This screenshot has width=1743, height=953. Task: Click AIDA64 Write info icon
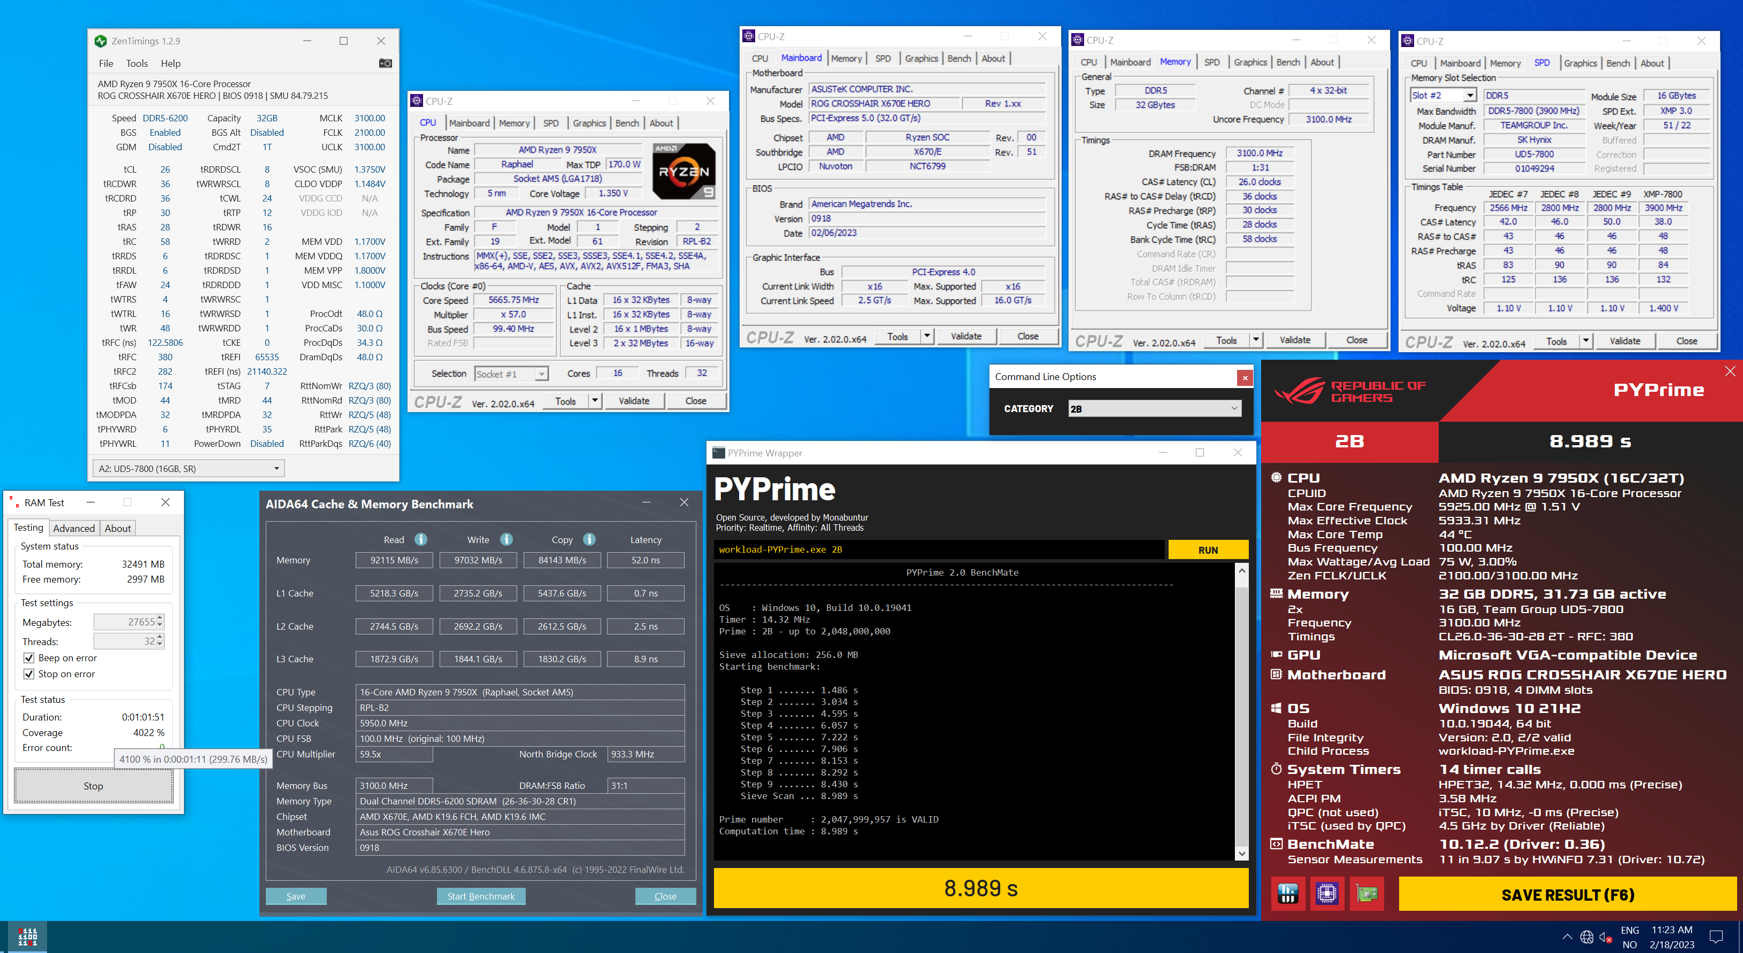coord(506,539)
